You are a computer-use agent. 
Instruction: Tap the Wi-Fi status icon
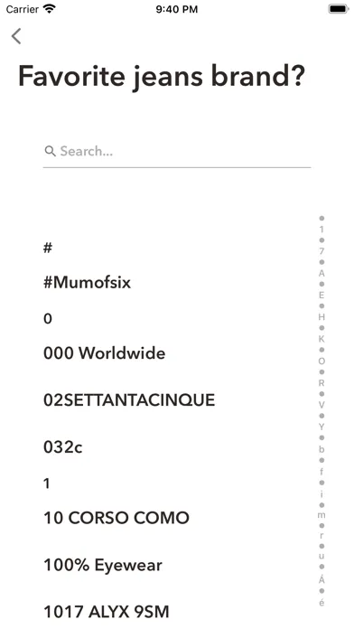point(50,8)
